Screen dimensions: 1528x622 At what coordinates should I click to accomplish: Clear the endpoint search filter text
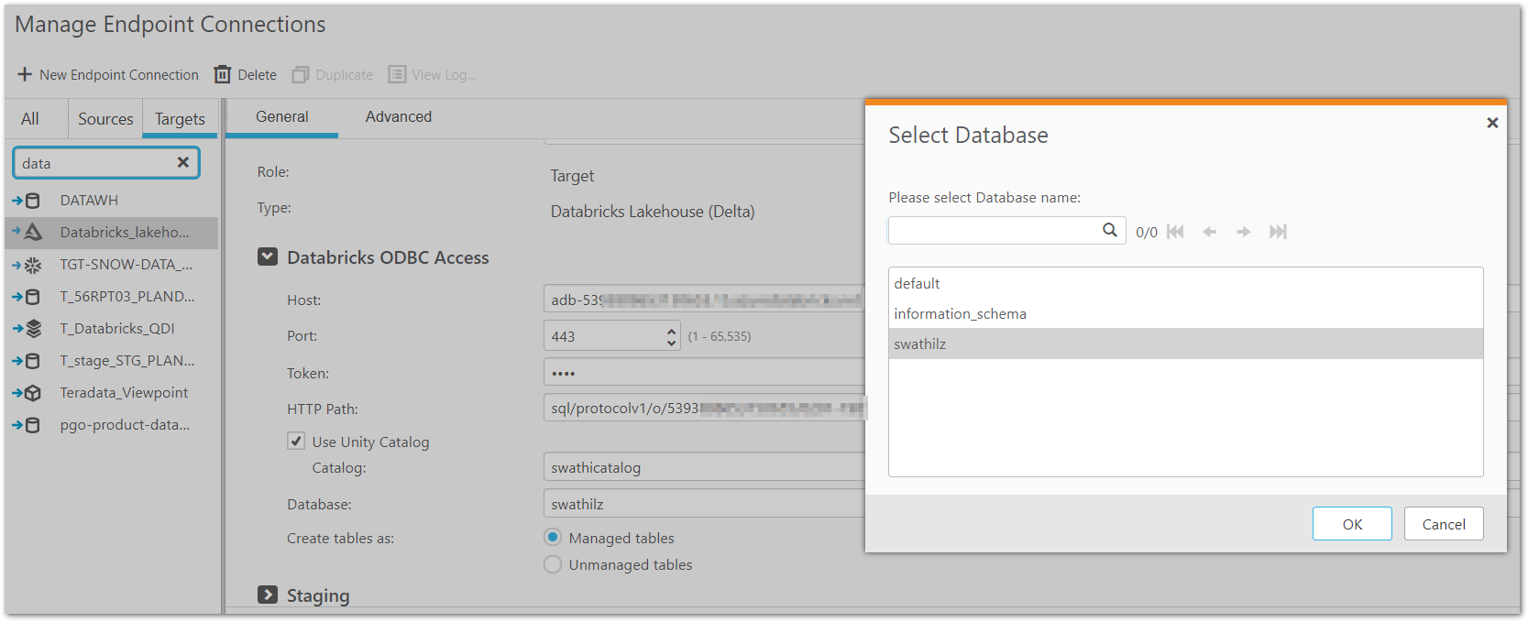[183, 162]
